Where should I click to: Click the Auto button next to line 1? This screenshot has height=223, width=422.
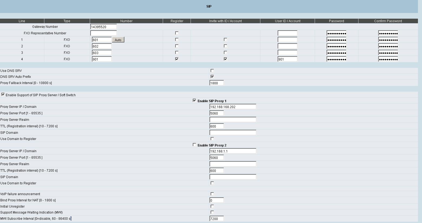[x=118, y=40]
